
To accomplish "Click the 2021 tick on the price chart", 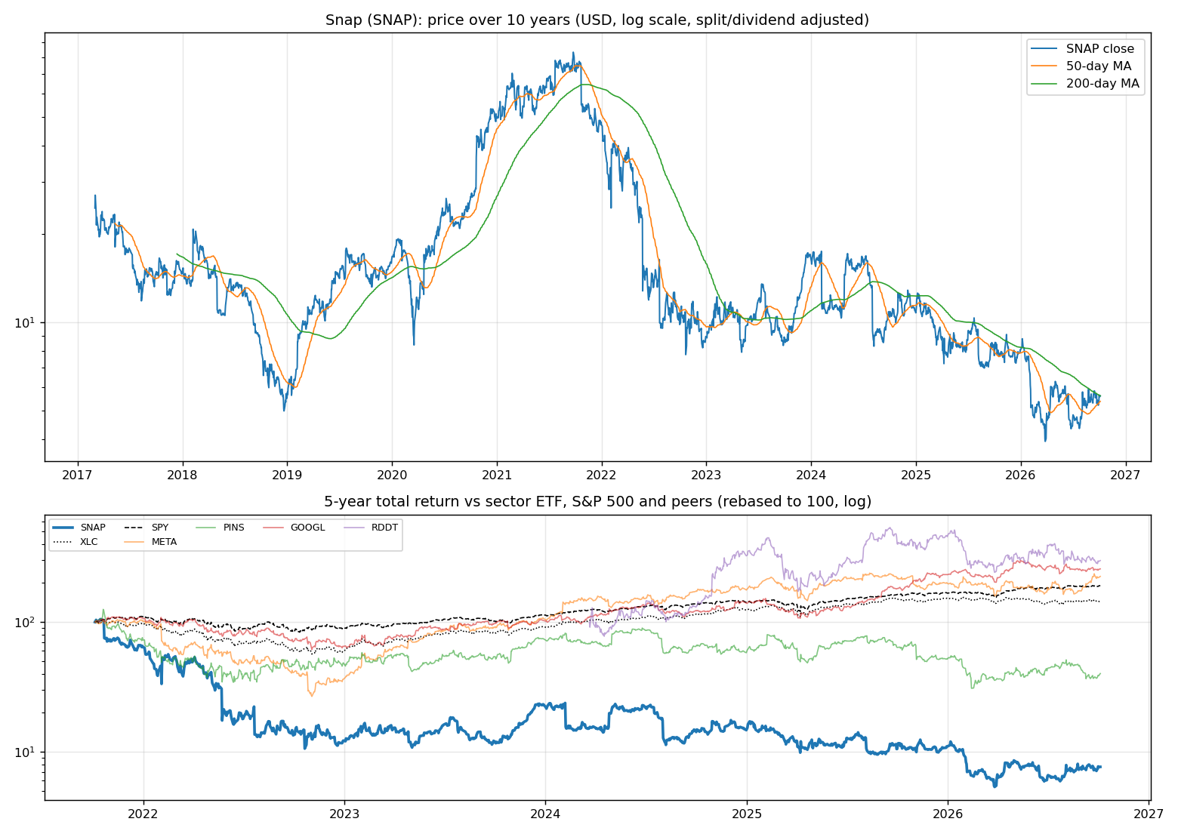I will coord(497,475).
